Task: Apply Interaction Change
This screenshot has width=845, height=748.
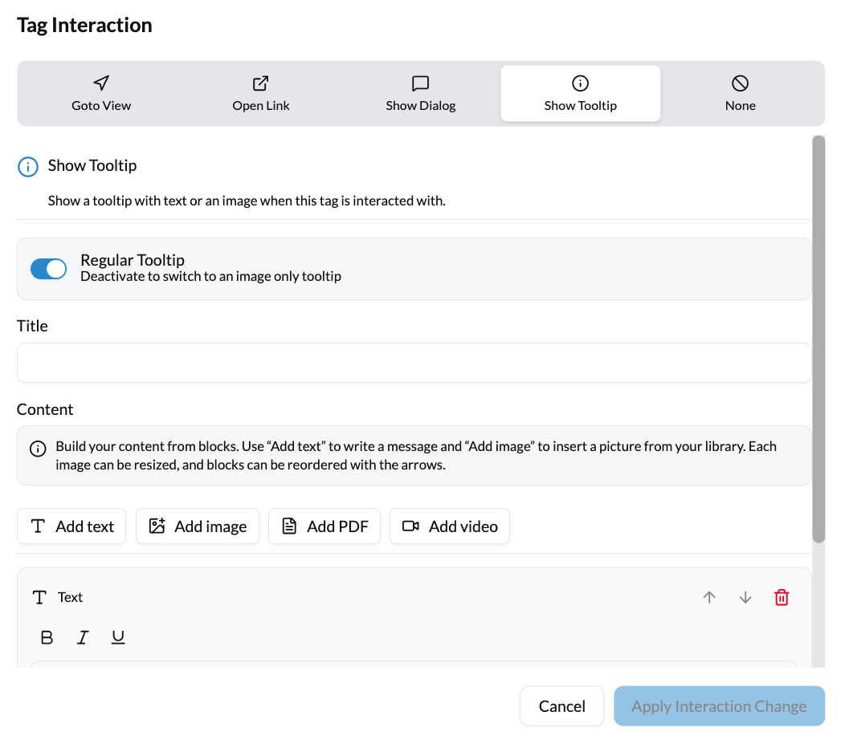Action: coord(719,706)
